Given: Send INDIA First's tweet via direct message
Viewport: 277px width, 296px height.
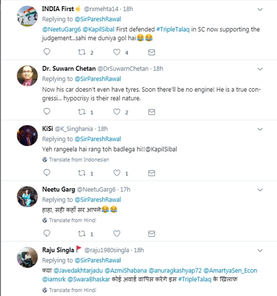Looking at the screenshot, I should click(152, 52).
